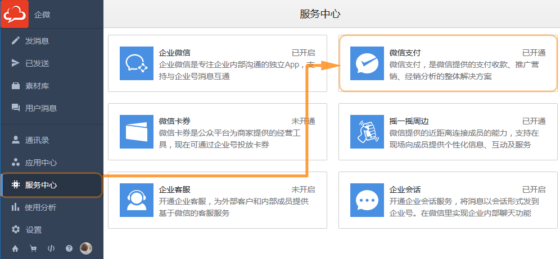Click the person icon beside 通讯录

[15, 140]
